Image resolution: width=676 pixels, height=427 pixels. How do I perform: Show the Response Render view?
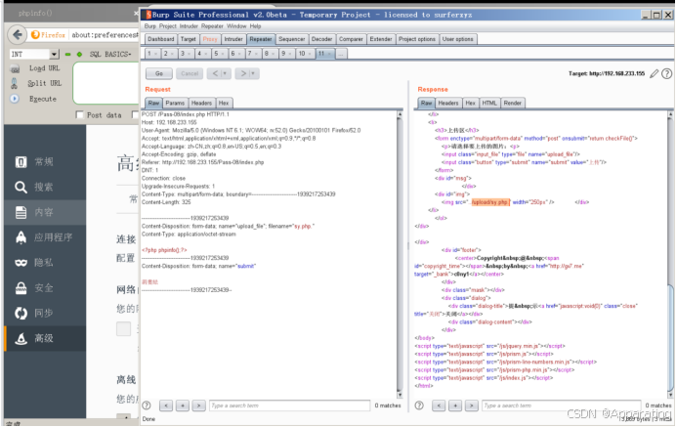[x=512, y=103]
